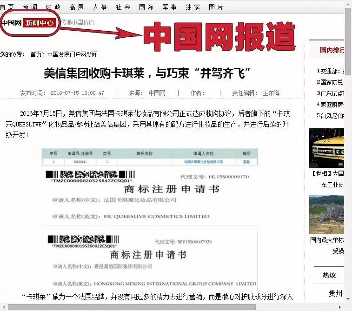The width and height of the screenshot is (352, 311).
Task: Click the horizontal scrollbar thumb
Action: 132,307
